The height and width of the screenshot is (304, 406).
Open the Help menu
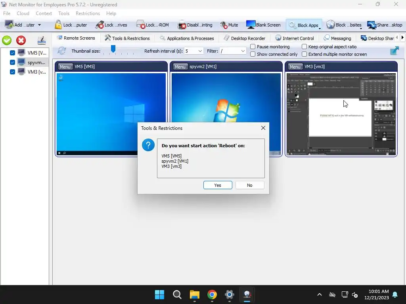(111, 13)
